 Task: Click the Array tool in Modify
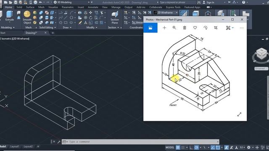coord(102,22)
